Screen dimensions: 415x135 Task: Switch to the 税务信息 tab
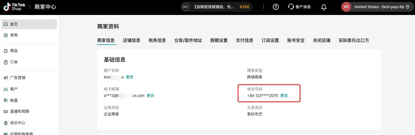click(x=157, y=41)
